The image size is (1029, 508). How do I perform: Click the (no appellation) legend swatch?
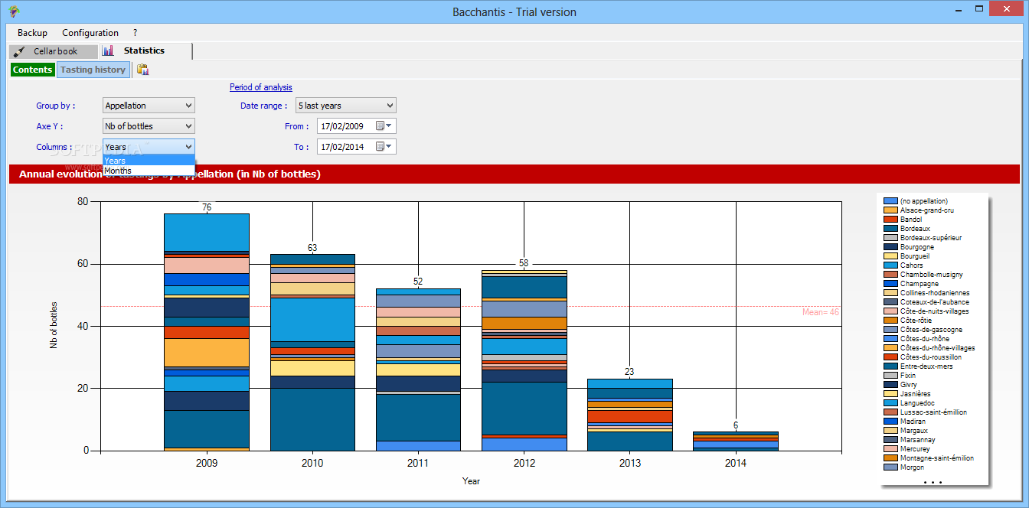tap(890, 201)
